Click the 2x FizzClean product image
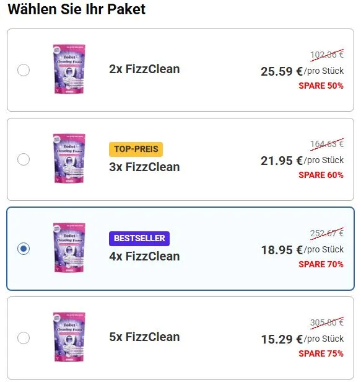Image resolution: width=361 pixels, height=382 pixels. coord(69,69)
